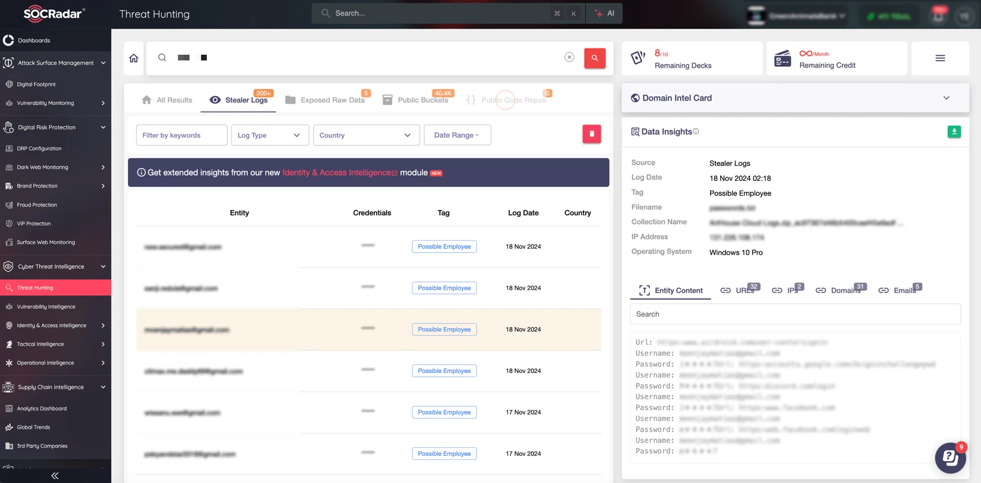The height and width of the screenshot is (483, 981).
Task: Click the red search button
Action: [594, 58]
